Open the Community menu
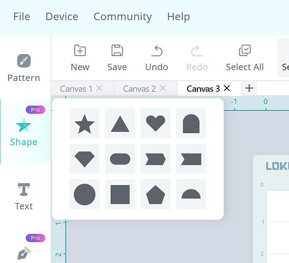The width and height of the screenshot is (289, 263). coord(123,17)
